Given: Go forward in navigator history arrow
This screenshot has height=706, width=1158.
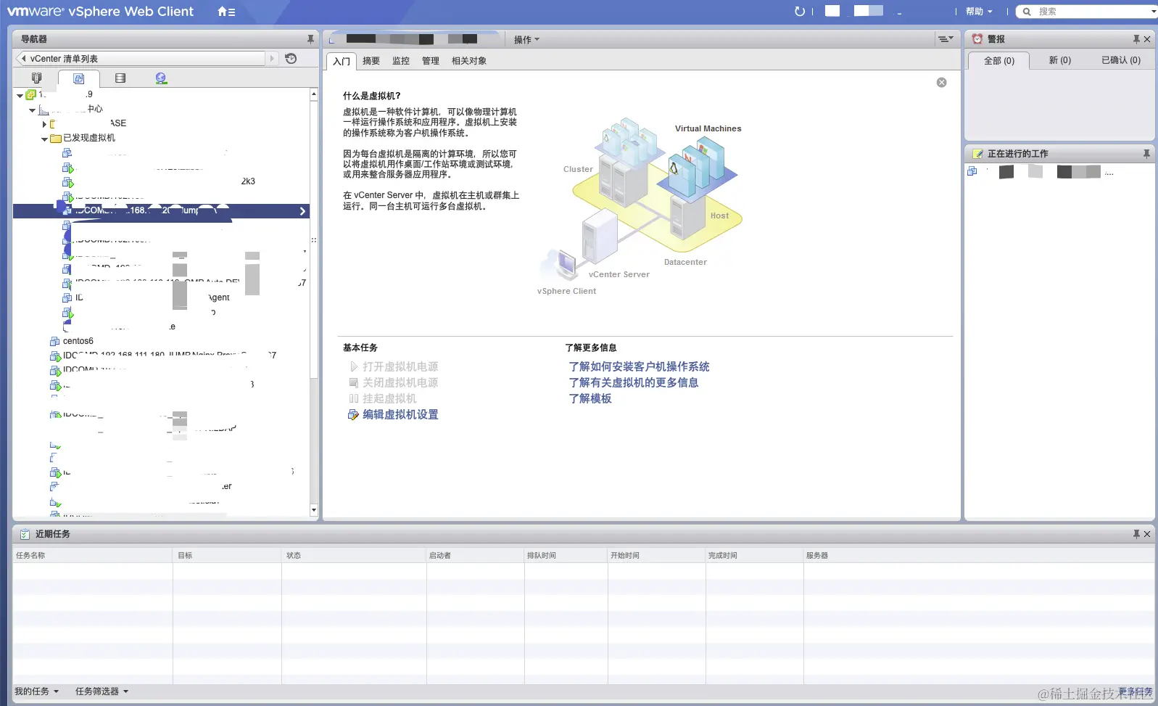Looking at the screenshot, I should pyautogui.click(x=272, y=59).
